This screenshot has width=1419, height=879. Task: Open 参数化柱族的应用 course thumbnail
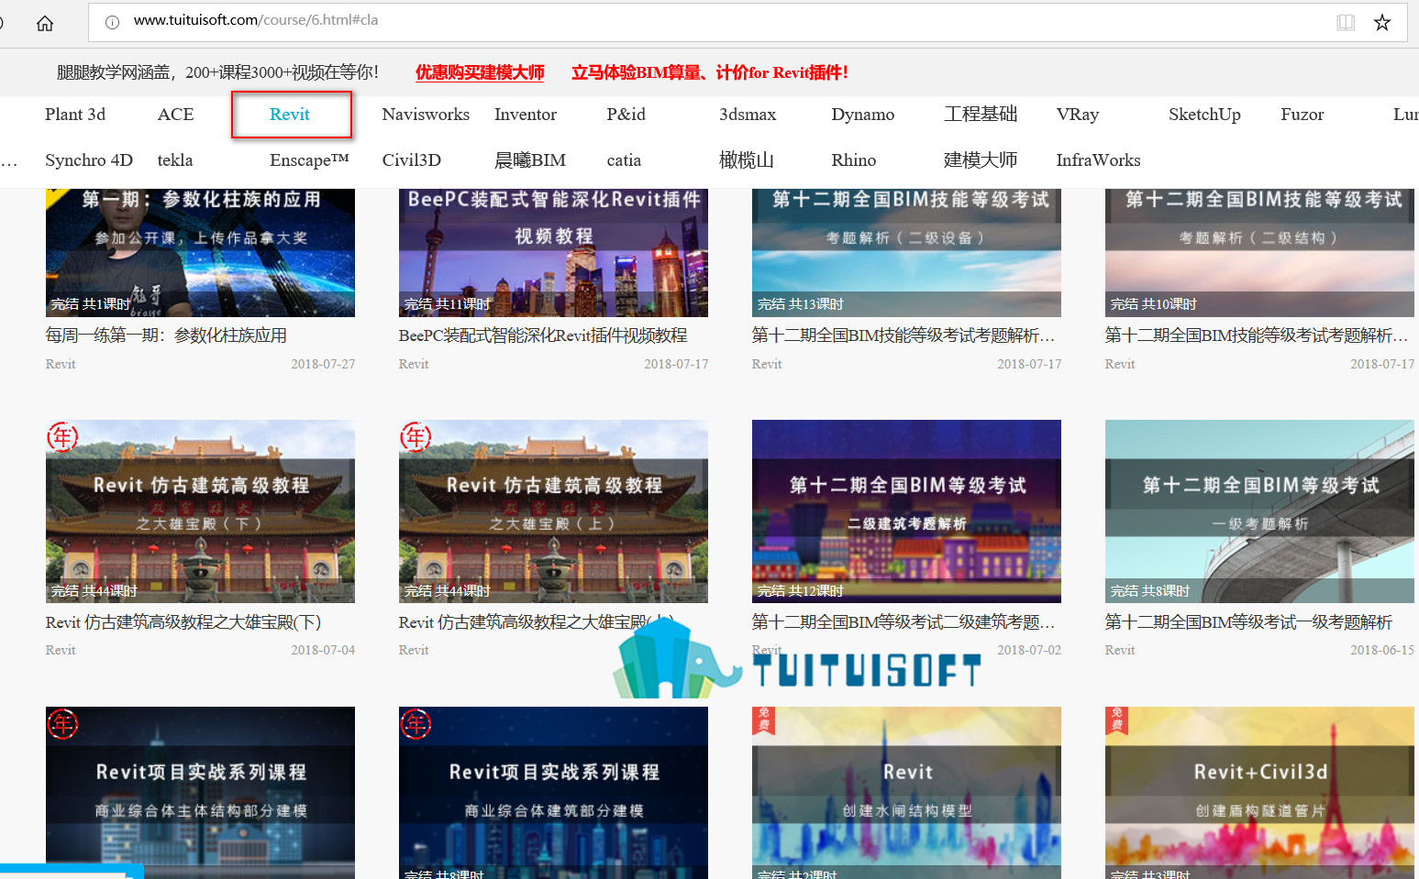[200, 253]
